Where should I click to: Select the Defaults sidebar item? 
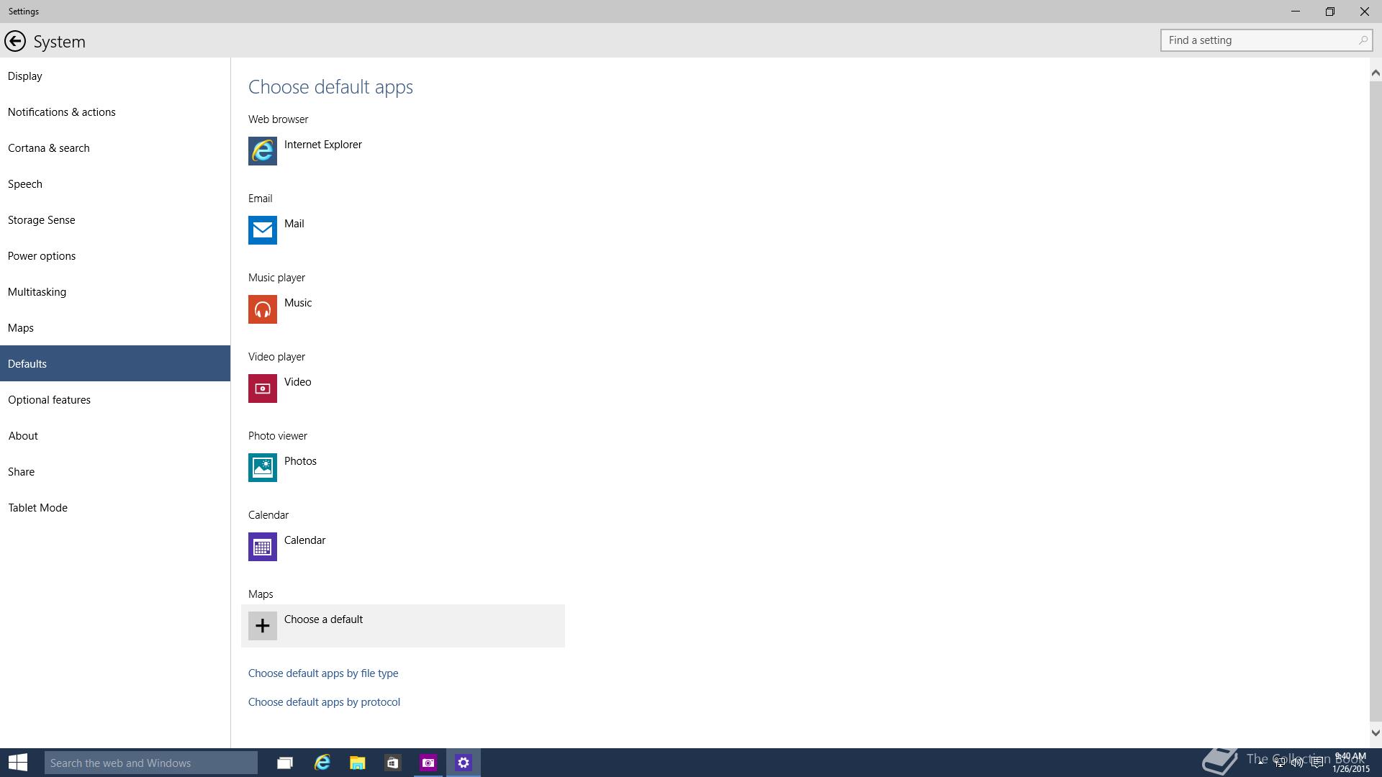pos(115,363)
